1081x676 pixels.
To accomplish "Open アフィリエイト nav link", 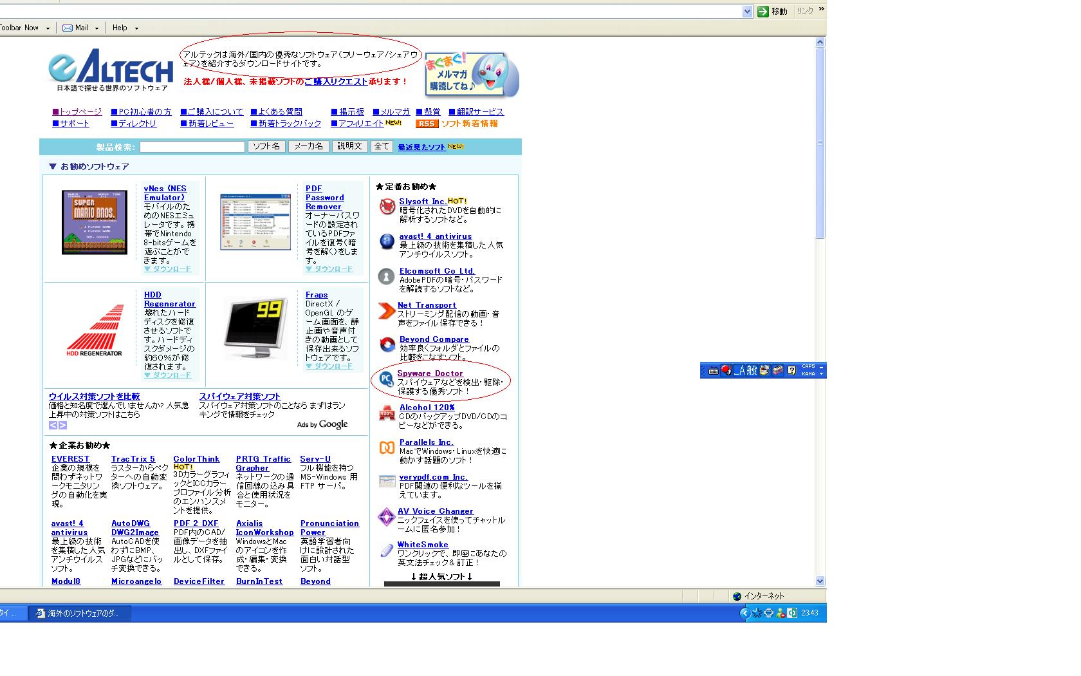I will click(357, 124).
